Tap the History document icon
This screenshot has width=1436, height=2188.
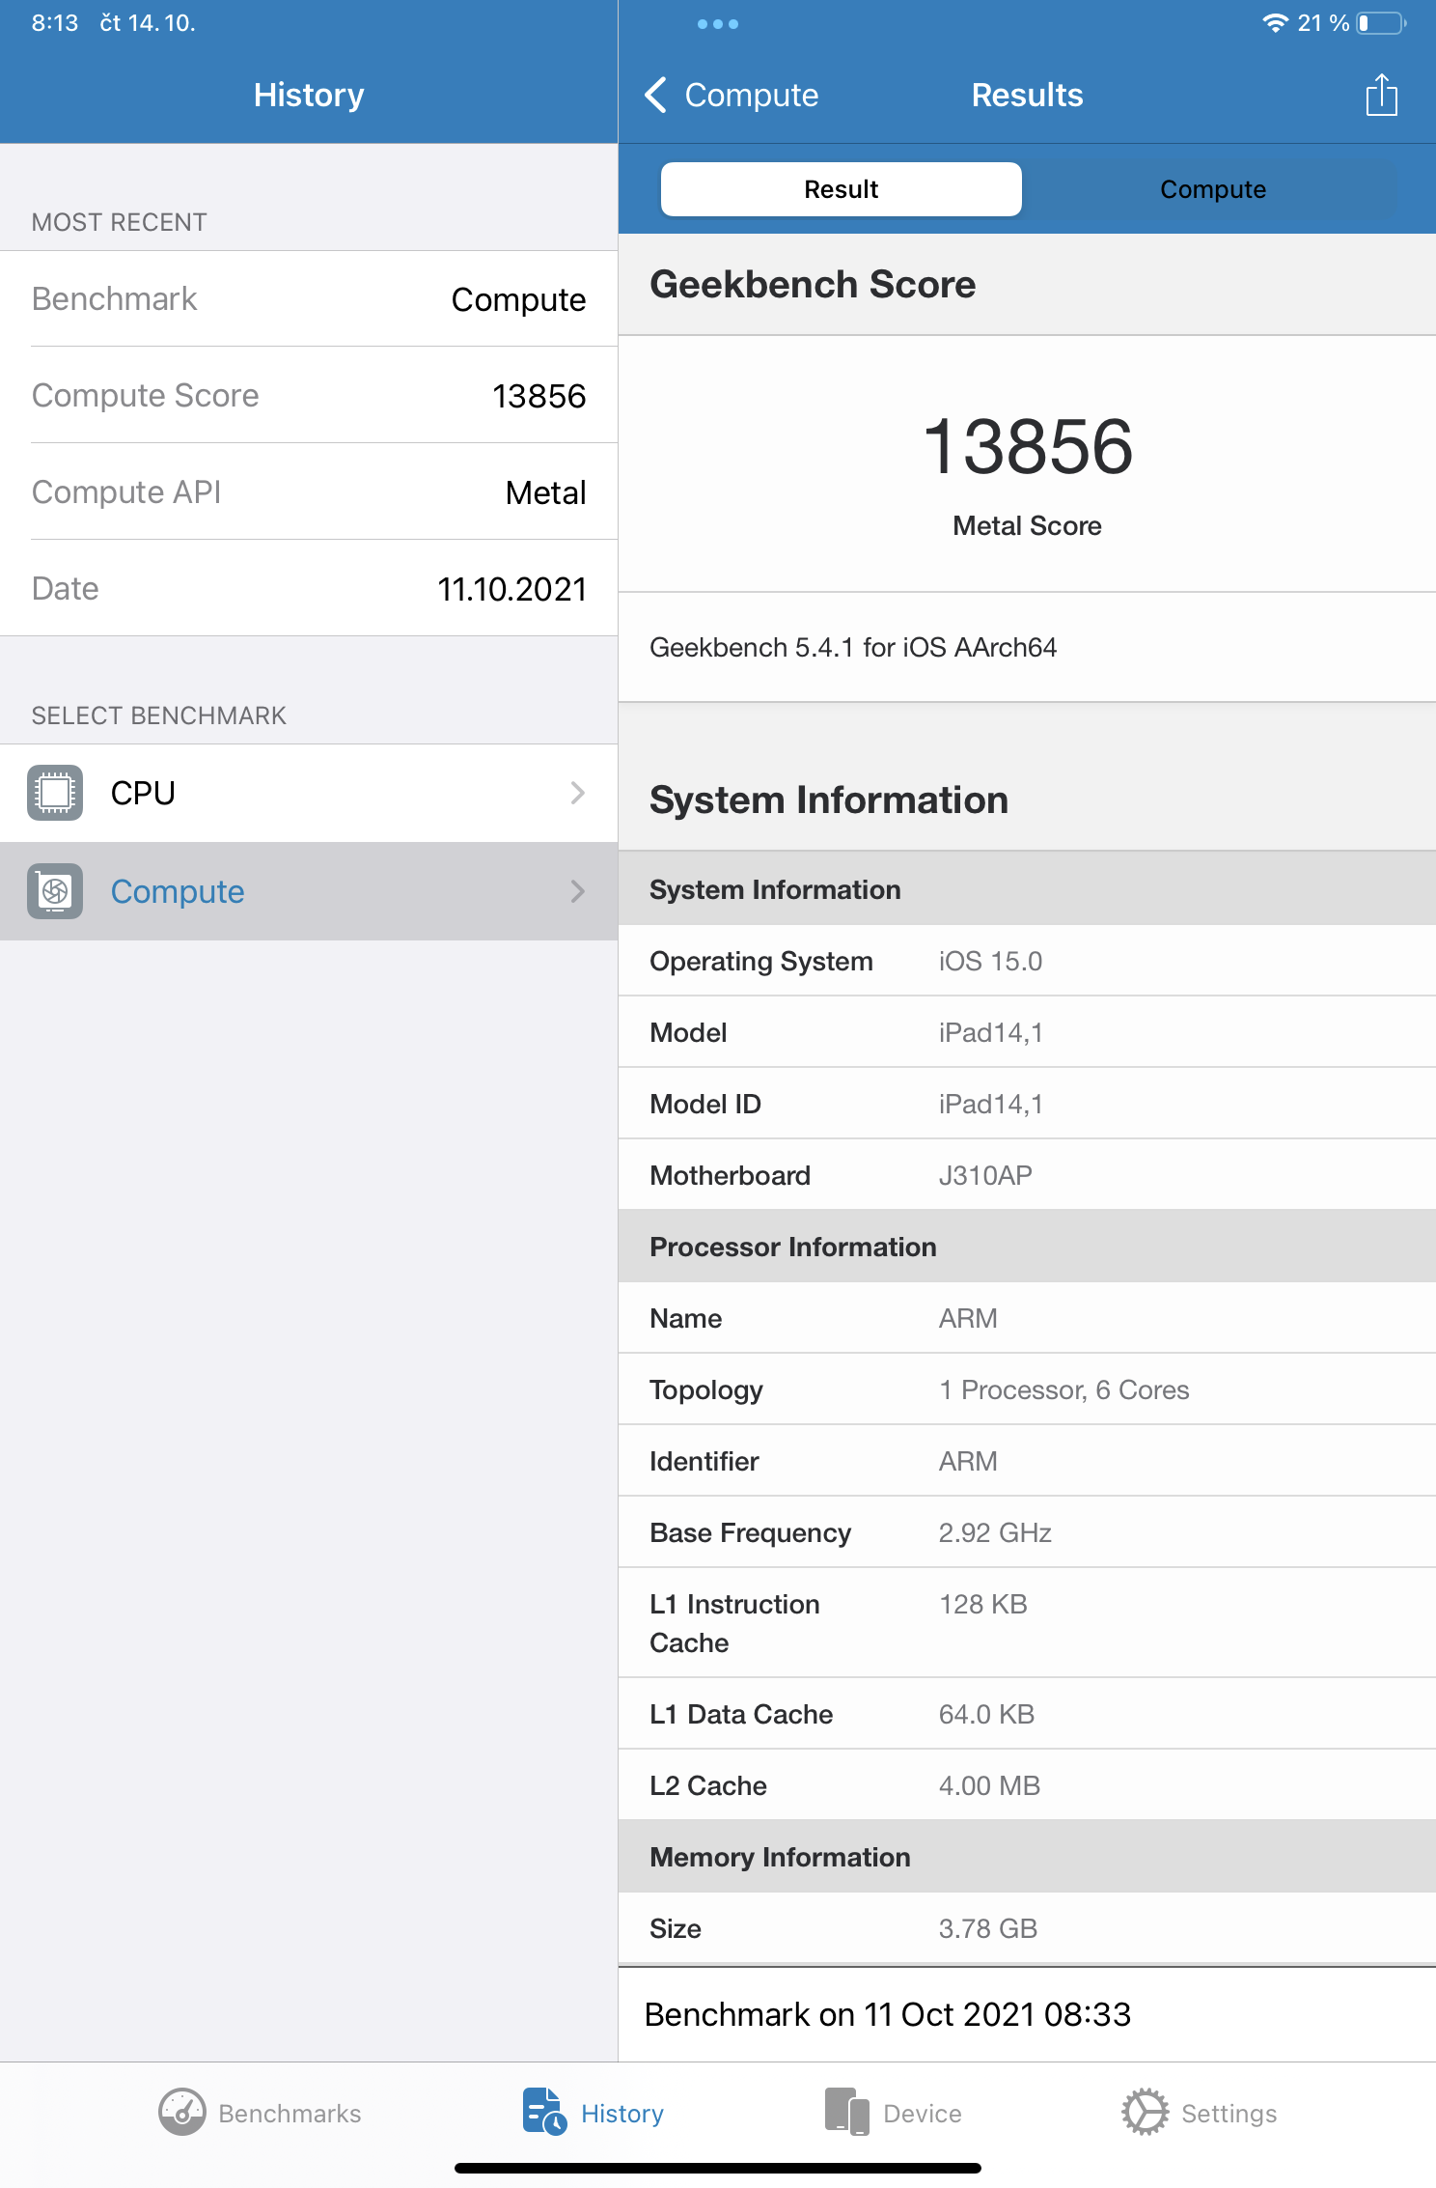click(x=544, y=2112)
